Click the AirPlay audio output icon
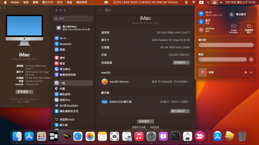The image size is (259, 145). pos(251,59)
